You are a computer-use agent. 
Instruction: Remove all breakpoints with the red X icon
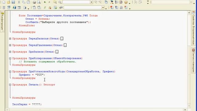click(126, 7)
